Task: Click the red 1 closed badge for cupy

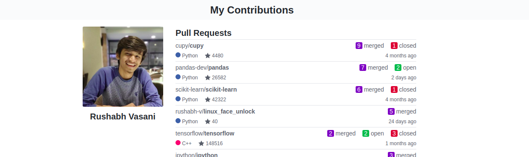Action: [394, 46]
